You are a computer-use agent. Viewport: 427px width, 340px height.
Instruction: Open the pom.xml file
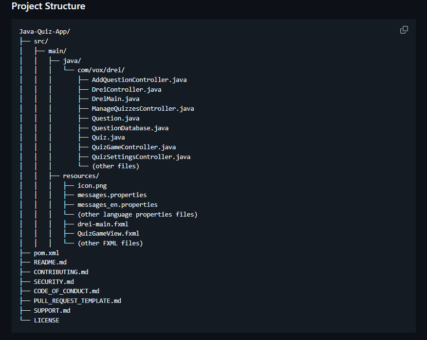click(46, 253)
